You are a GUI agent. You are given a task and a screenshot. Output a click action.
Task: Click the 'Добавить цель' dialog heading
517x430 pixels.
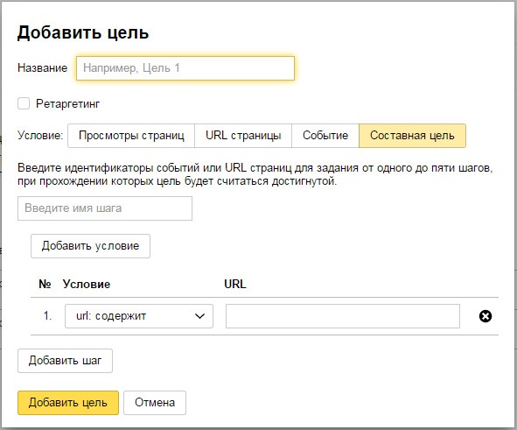coord(83,32)
